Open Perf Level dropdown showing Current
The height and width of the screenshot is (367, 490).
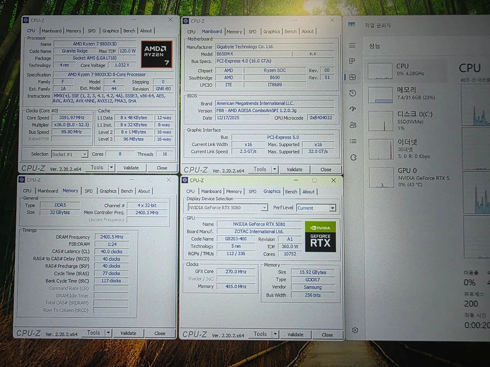pyautogui.click(x=316, y=208)
